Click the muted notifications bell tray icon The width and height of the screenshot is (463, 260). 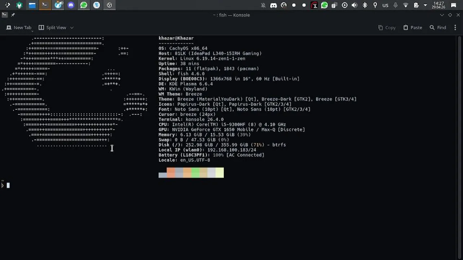tap(263, 5)
